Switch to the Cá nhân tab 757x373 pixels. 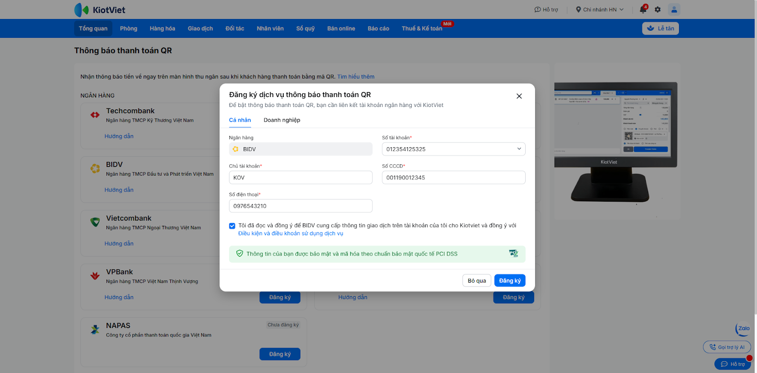240,120
